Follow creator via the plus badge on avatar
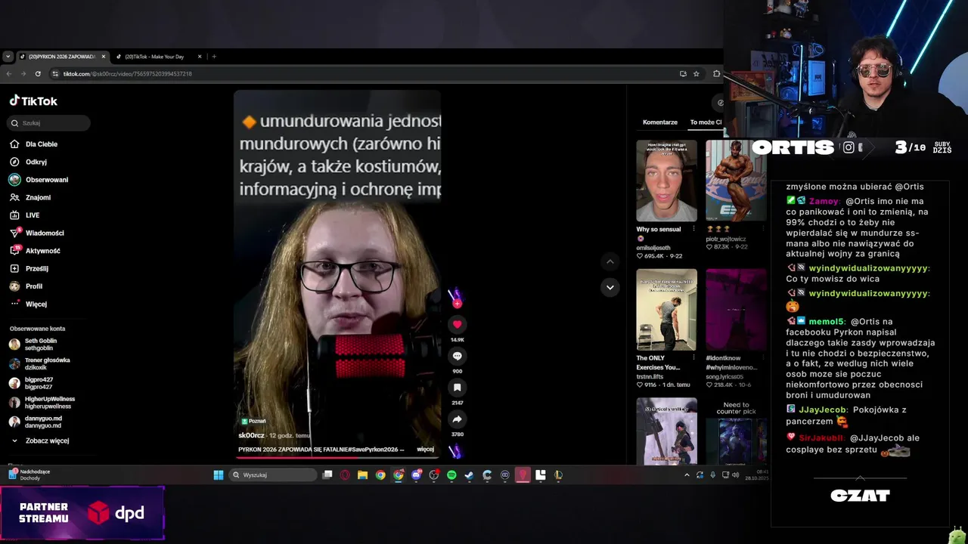 pos(457,304)
